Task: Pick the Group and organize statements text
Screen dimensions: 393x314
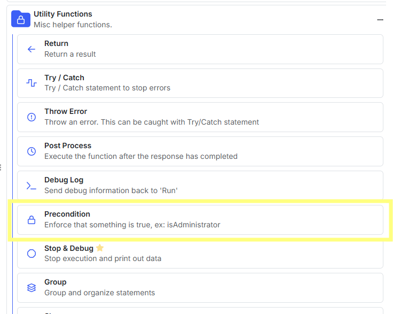Action: (99, 293)
